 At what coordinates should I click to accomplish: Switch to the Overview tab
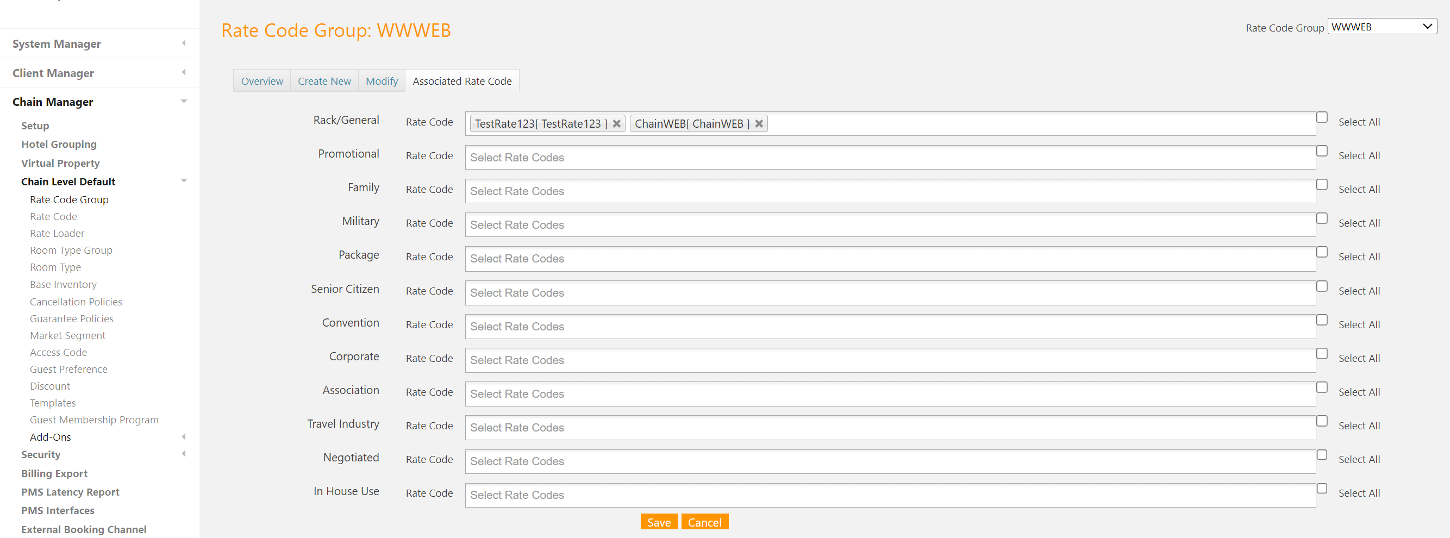[x=262, y=81]
